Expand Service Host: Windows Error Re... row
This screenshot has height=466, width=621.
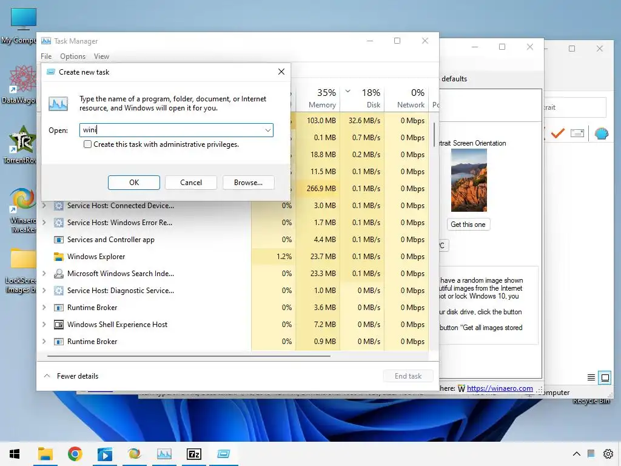pyautogui.click(x=44, y=222)
